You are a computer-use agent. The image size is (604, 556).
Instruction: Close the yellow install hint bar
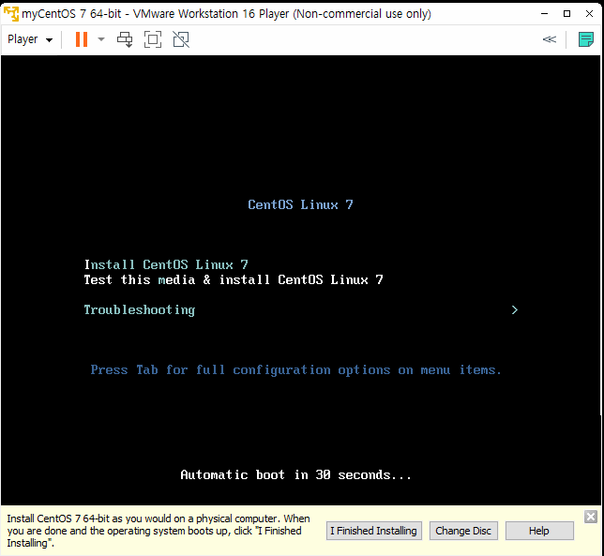[590, 517]
